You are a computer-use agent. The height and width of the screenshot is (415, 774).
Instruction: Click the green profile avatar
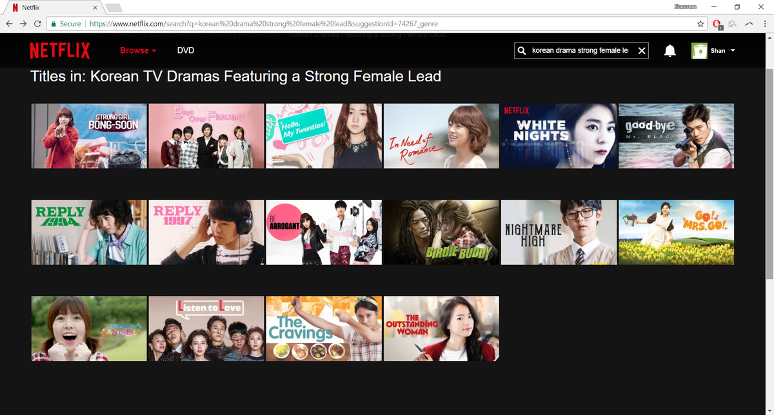(x=699, y=50)
